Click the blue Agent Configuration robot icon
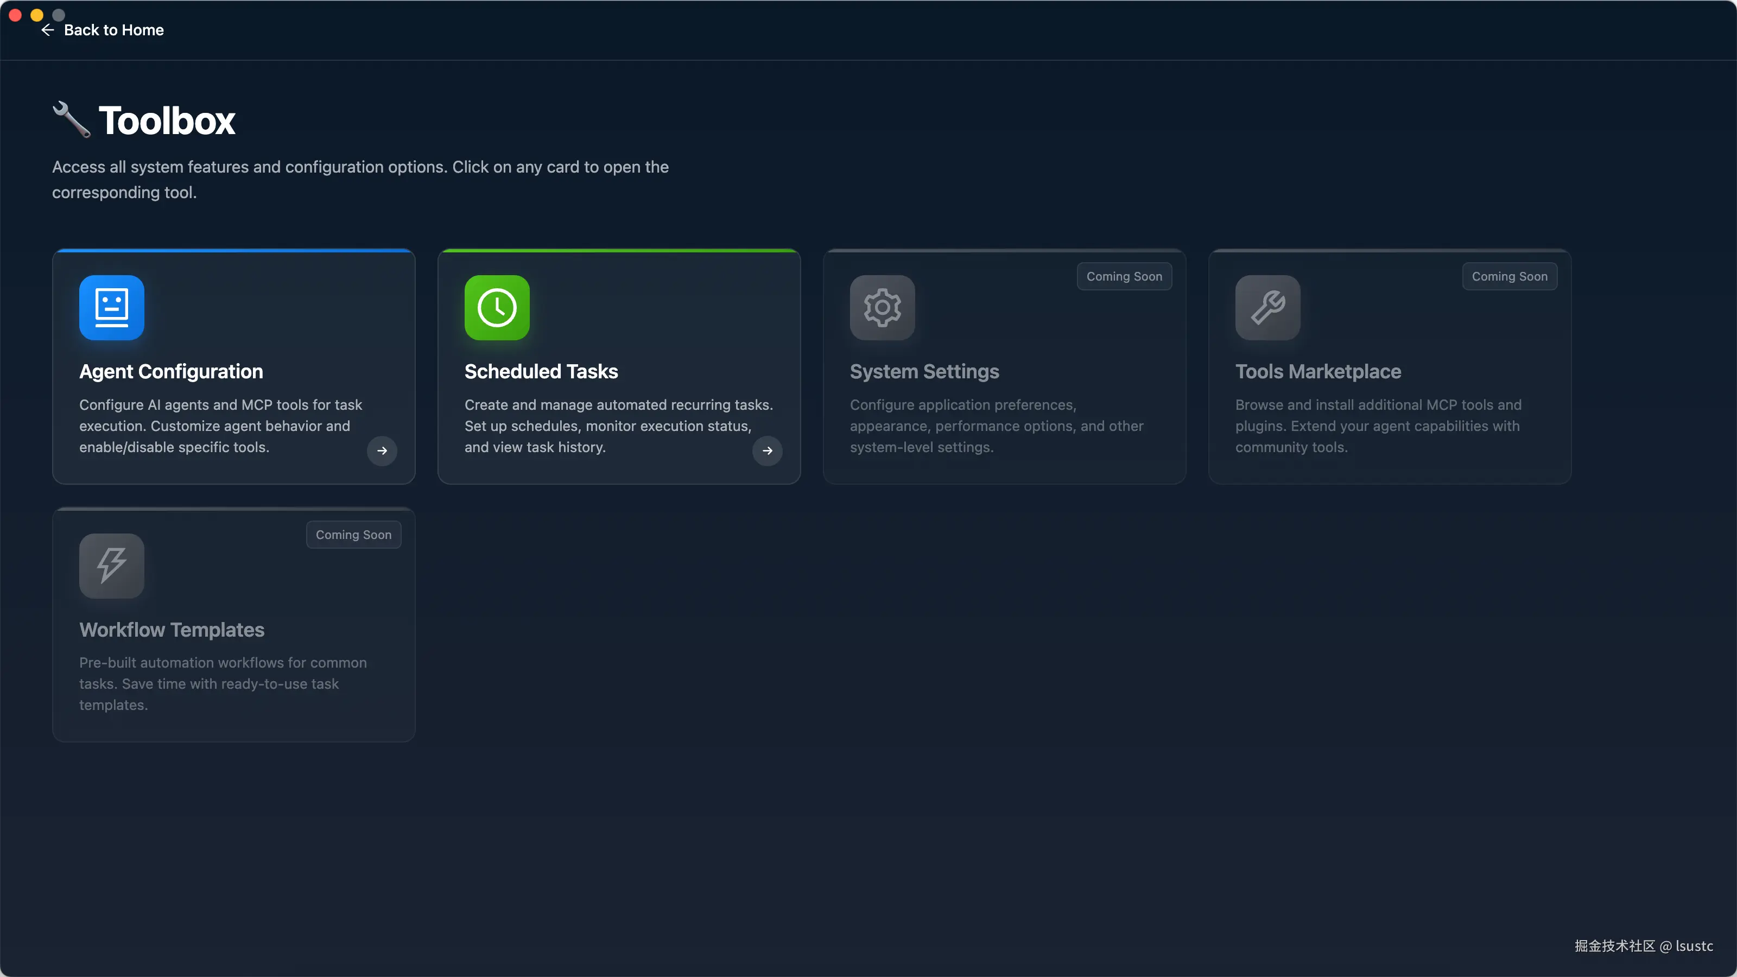The width and height of the screenshot is (1737, 977). tap(111, 307)
